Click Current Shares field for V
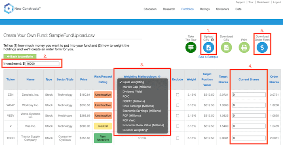Image resolution: width=283 pixels, height=146 pixels. coord(249,126)
